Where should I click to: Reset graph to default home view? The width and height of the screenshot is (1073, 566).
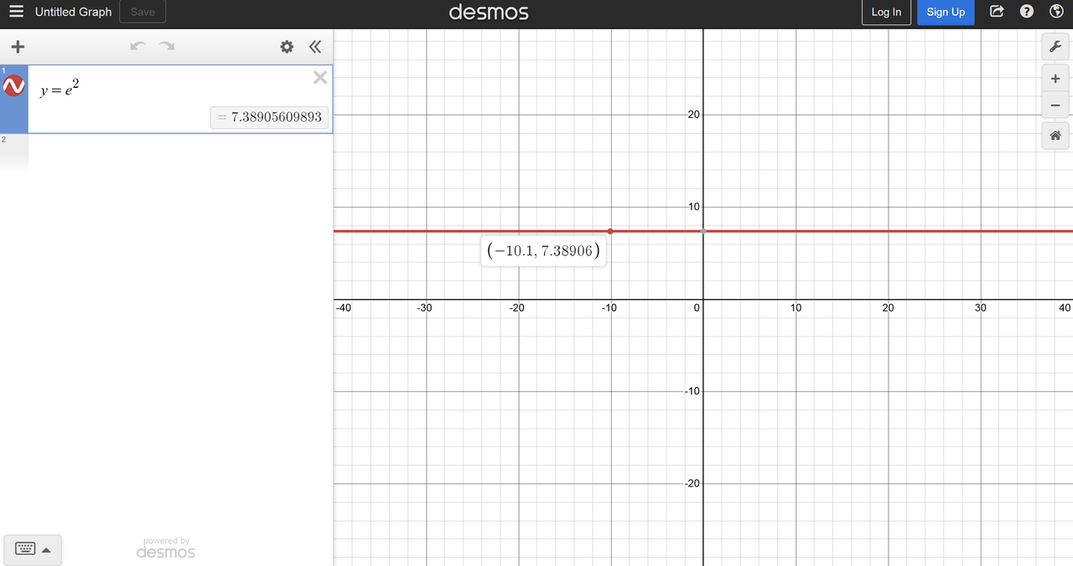tap(1055, 136)
